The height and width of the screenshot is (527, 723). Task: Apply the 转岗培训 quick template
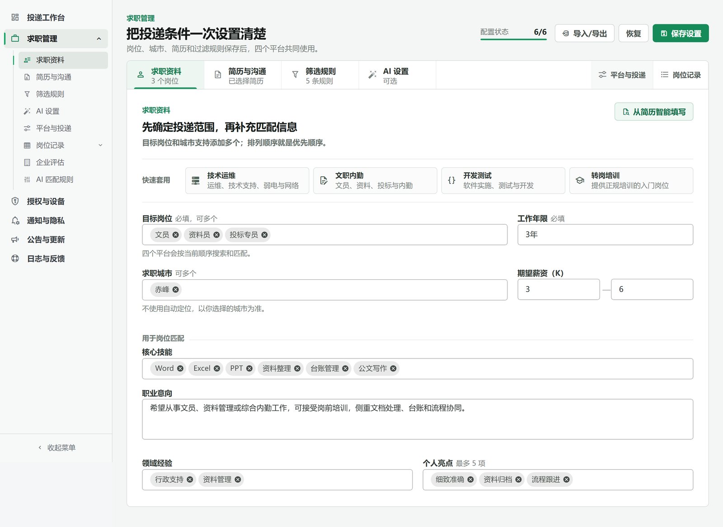coord(631,180)
